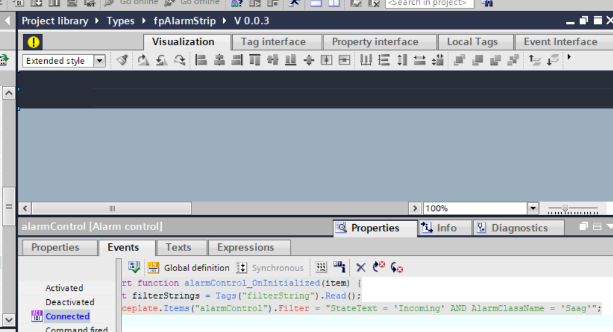
Task: Click the horizontal scrollbar right arrow
Action: coord(414,209)
